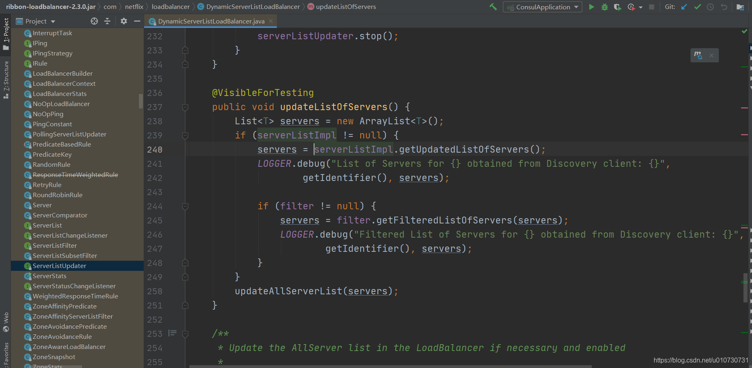Click the editor horizontal scrollbar
Image resolution: width=752 pixels, height=368 pixels.
391,366
